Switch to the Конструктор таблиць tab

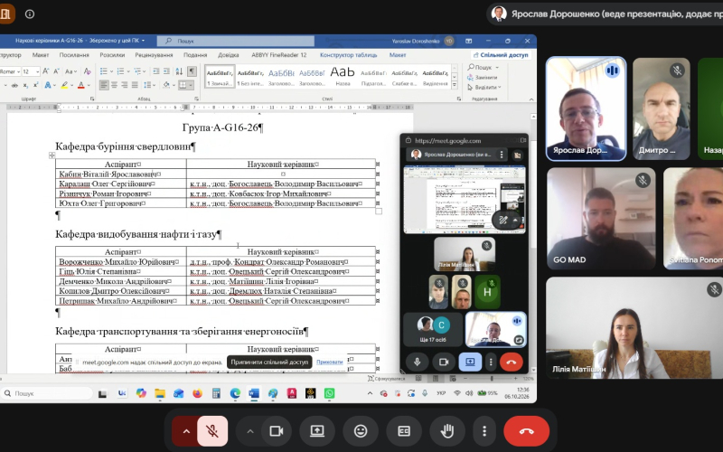[348, 55]
